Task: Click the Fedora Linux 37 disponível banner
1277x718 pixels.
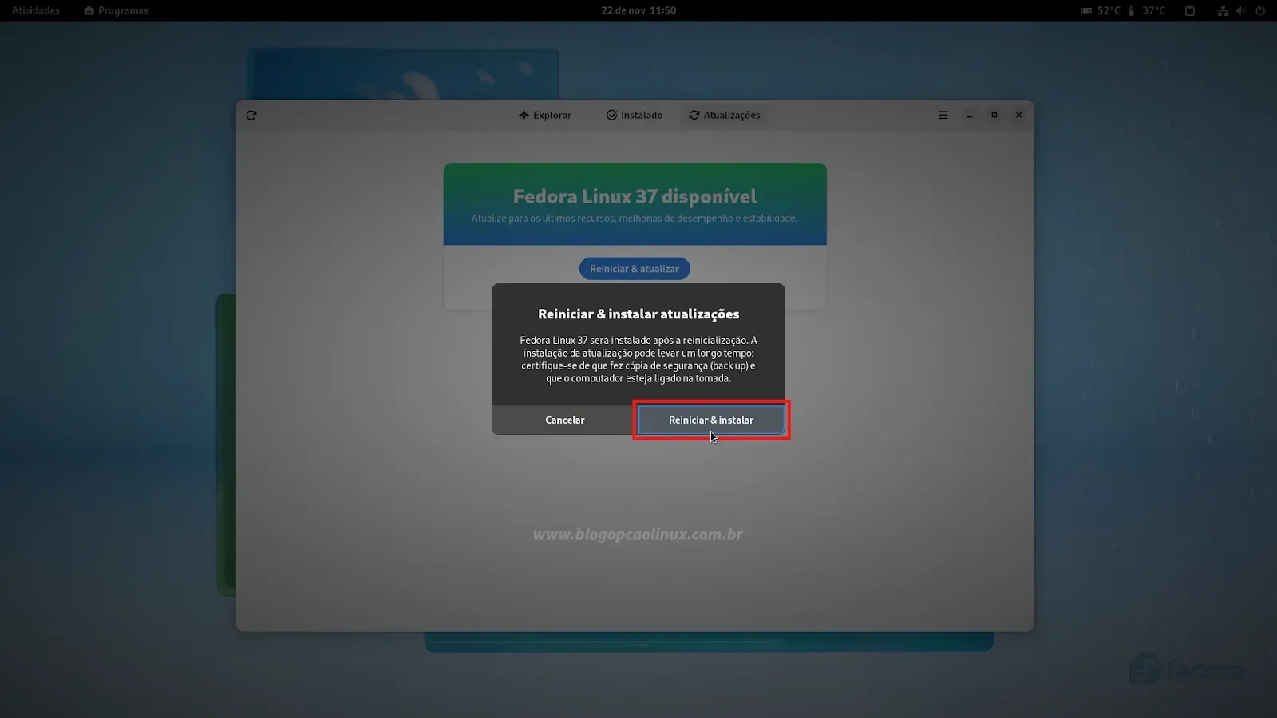Action: tap(635, 204)
